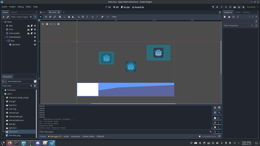Clear the output log
260x146 pixels.
pos(215,107)
